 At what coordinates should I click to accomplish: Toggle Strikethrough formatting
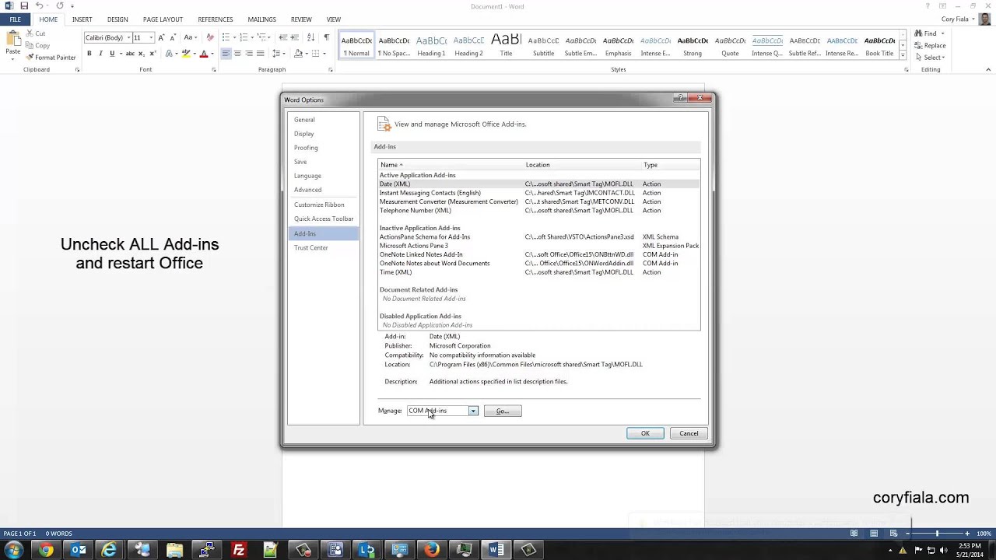point(130,54)
